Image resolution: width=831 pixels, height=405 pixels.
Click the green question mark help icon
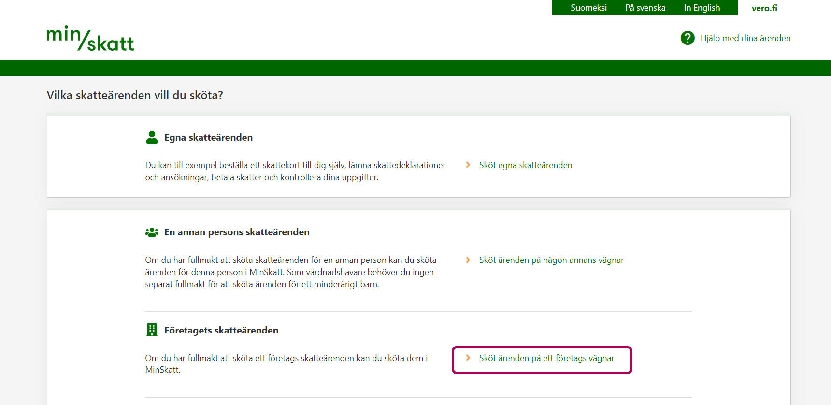point(687,38)
